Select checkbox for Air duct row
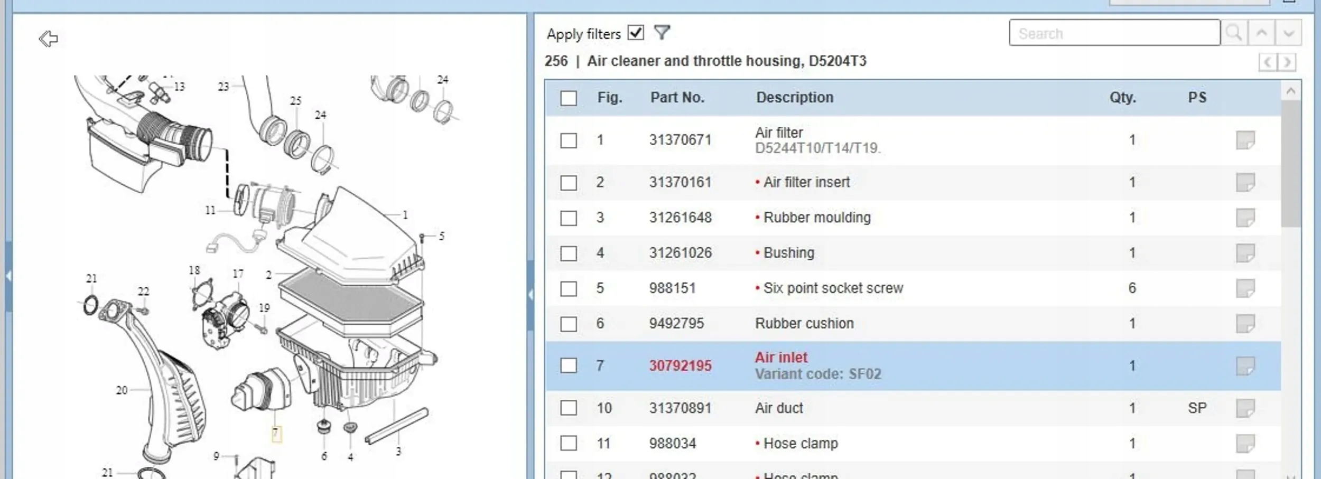1321x479 pixels. coord(569,408)
